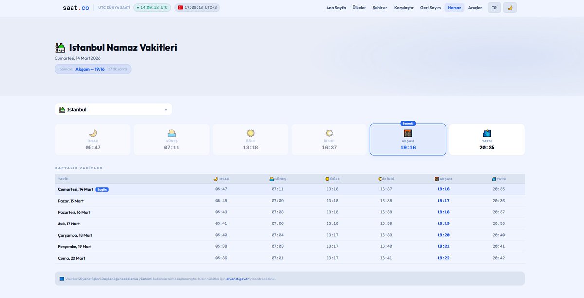Open the diyanet.gov.tr link

(x=237, y=279)
